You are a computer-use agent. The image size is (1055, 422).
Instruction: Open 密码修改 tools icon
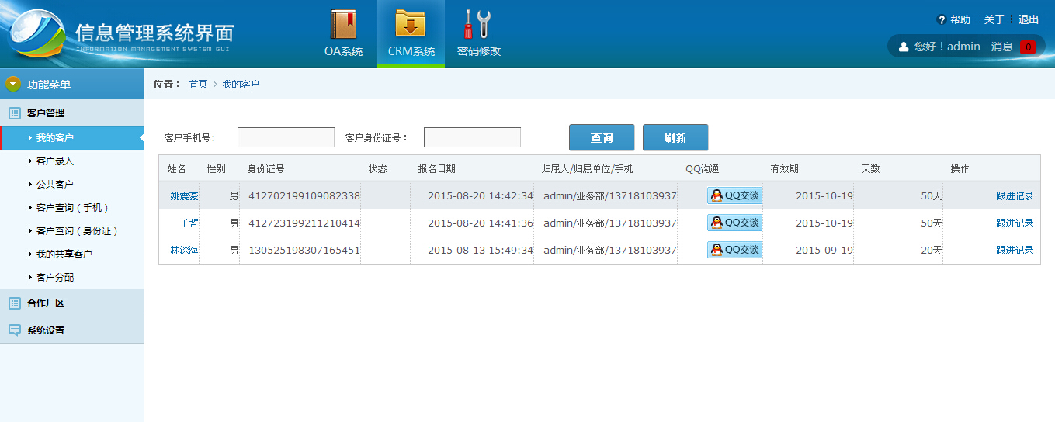(x=477, y=25)
